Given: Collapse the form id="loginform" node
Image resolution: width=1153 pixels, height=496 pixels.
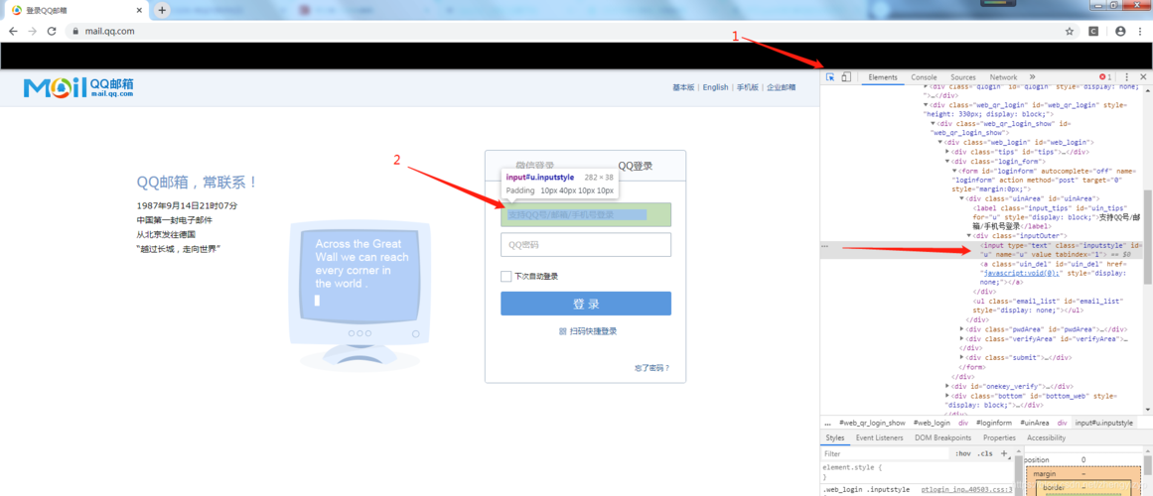Looking at the screenshot, I should tap(954, 171).
